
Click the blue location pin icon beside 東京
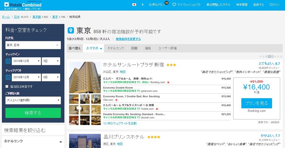click(71, 30)
